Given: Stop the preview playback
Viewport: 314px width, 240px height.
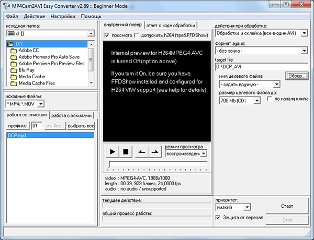Looking at the screenshot, I should [126, 152].
